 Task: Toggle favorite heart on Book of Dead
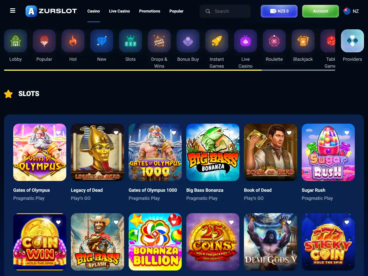(289, 133)
